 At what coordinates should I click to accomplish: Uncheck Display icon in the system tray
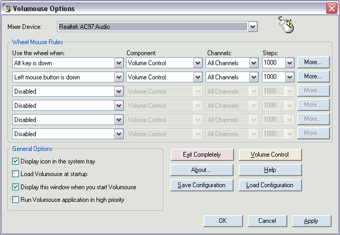pos(15,161)
